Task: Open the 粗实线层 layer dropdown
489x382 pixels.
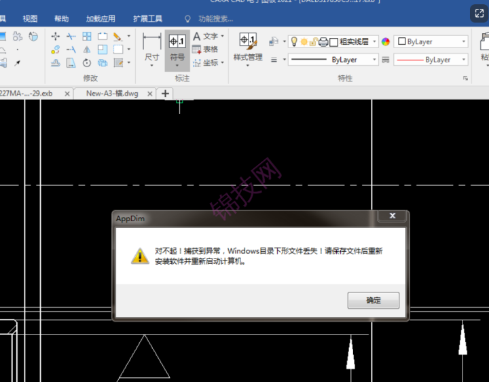Action: [374, 41]
